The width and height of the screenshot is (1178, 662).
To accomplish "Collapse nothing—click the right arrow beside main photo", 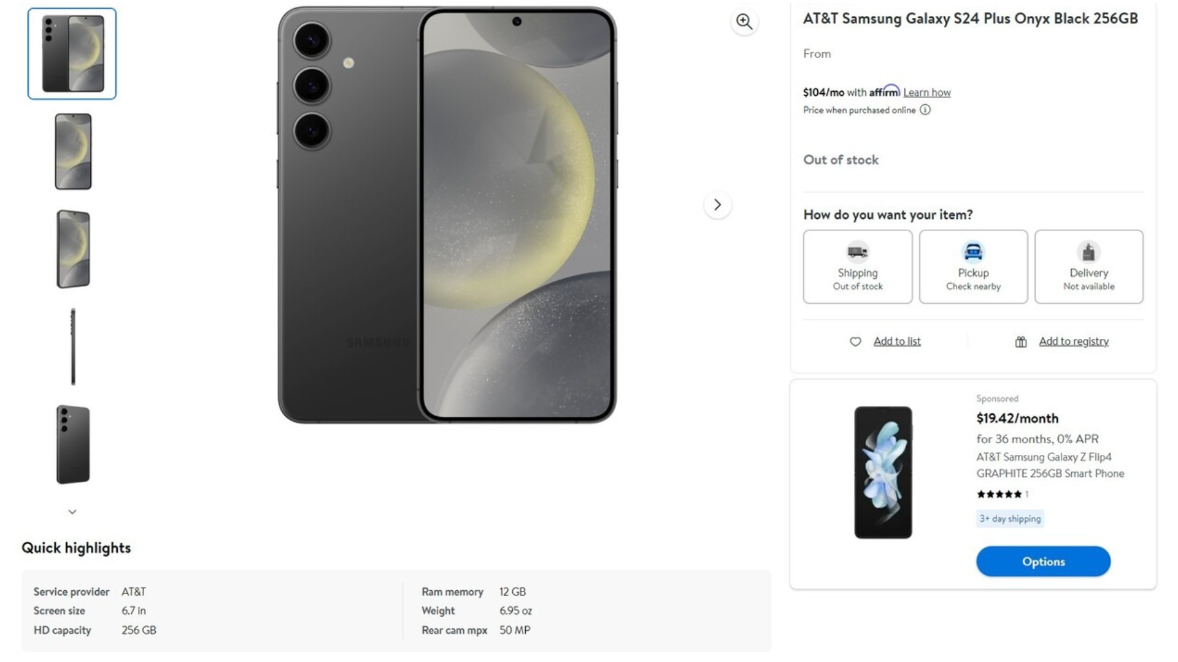I will coord(717,205).
